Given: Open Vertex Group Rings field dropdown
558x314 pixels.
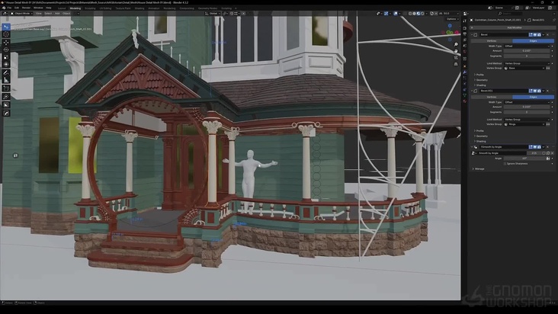Looking at the screenshot, I should point(524,124).
